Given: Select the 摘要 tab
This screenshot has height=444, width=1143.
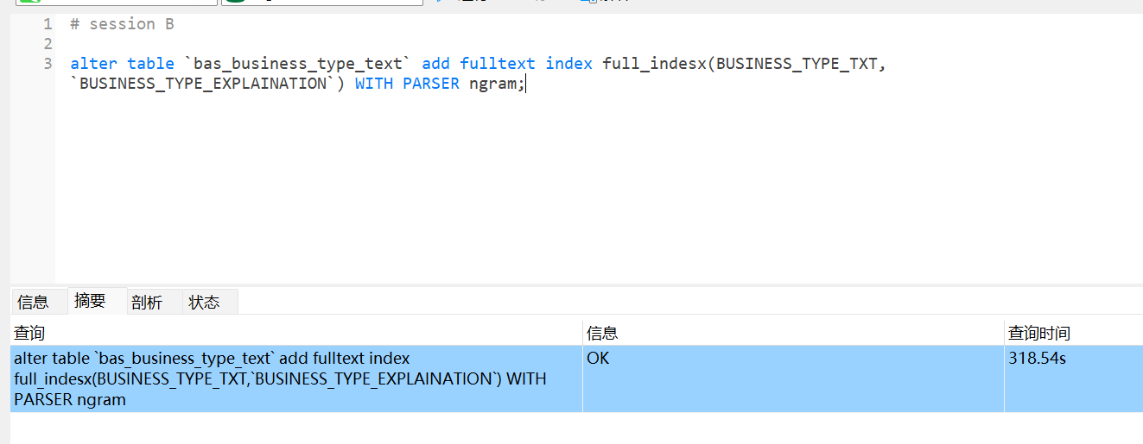Looking at the screenshot, I should 90,301.
